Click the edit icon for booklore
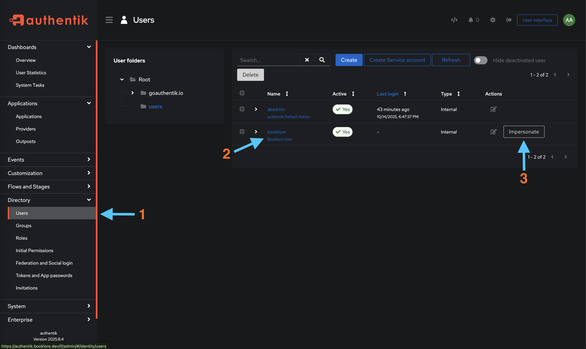 tap(493, 132)
